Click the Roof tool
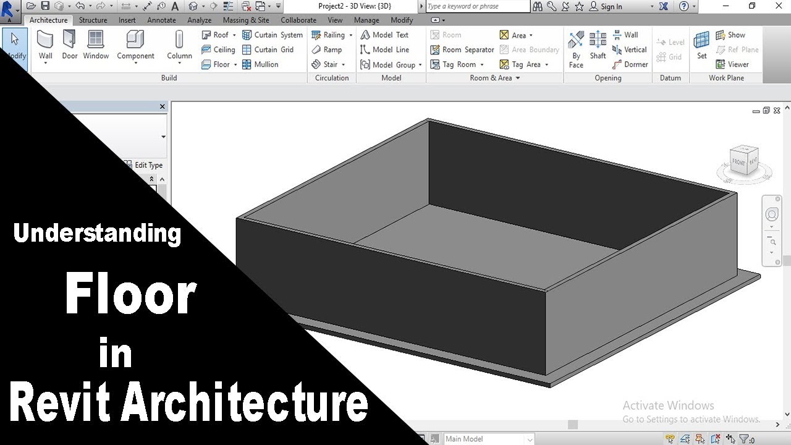Viewport: 791px width, 445px height. click(215, 35)
